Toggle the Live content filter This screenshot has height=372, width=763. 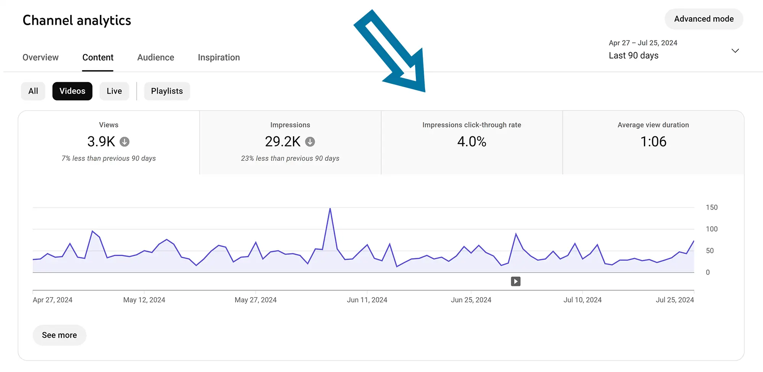114,91
